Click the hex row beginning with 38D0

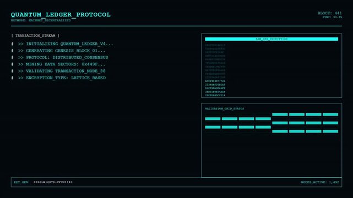(215, 92)
